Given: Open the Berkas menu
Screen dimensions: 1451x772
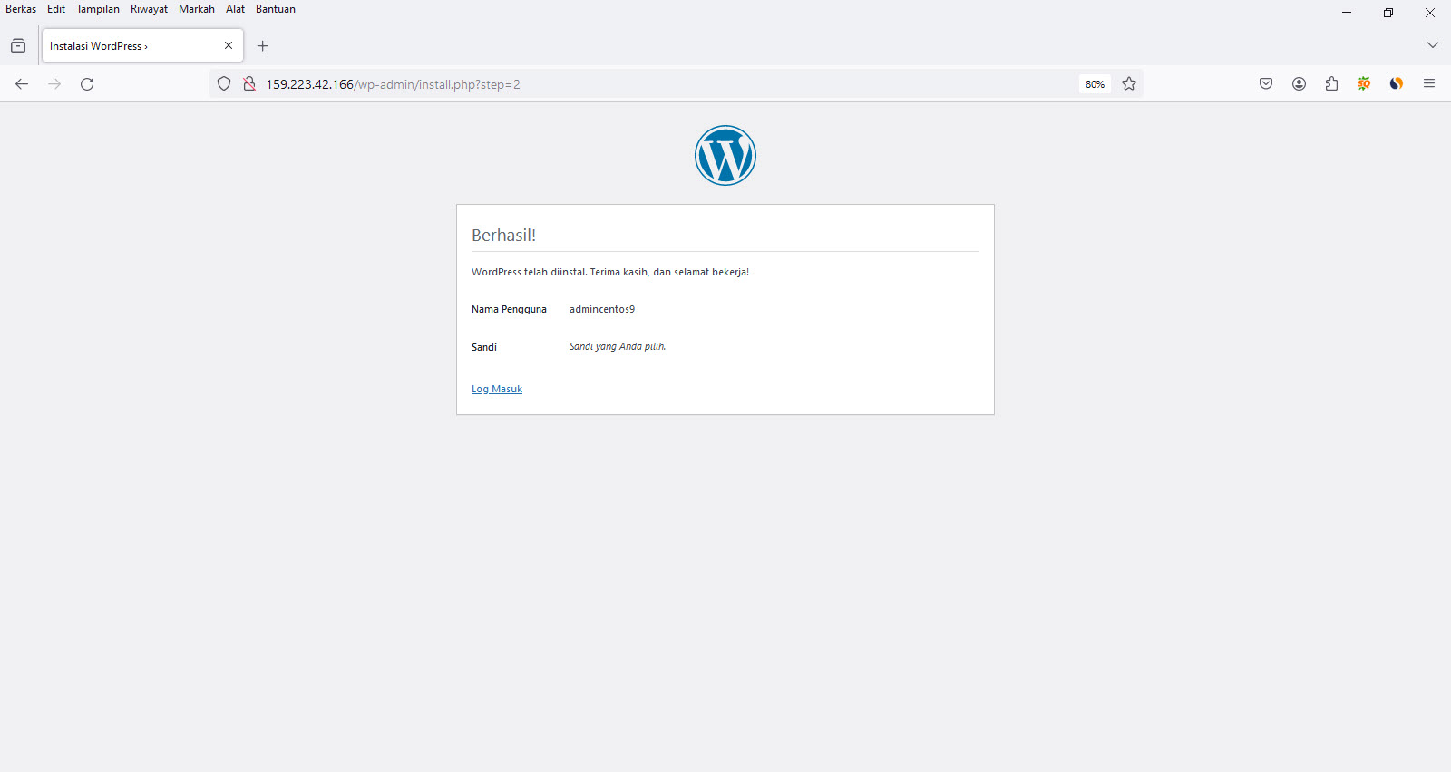Looking at the screenshot, I should click(x=21, y=9).
